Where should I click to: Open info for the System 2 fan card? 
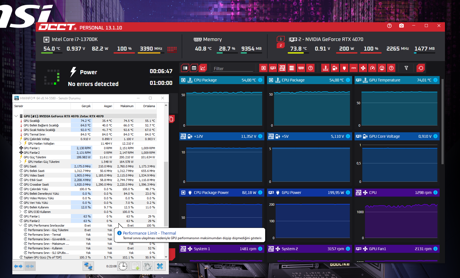pyautogui.click(x=348, y=249)
